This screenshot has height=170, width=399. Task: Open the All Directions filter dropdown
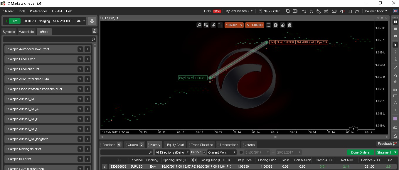coord(172,152)
